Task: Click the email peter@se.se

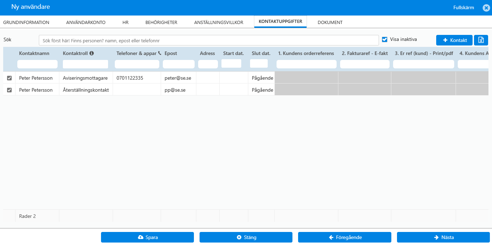Action: (177, 78)
